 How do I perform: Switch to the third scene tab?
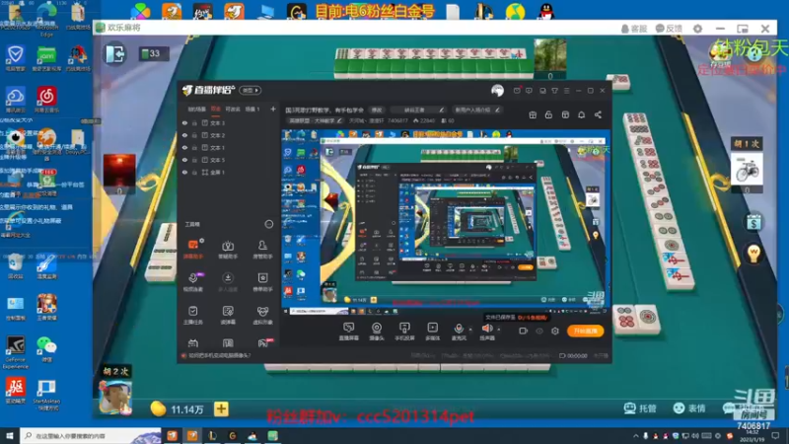pyautogui.click(x=232, y=109)
